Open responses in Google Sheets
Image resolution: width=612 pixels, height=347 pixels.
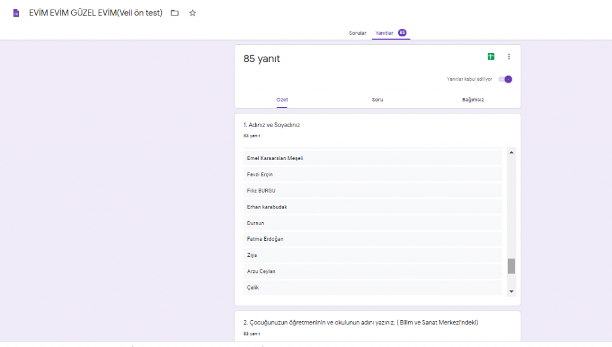pyautogui.click(x=491, y=56)
